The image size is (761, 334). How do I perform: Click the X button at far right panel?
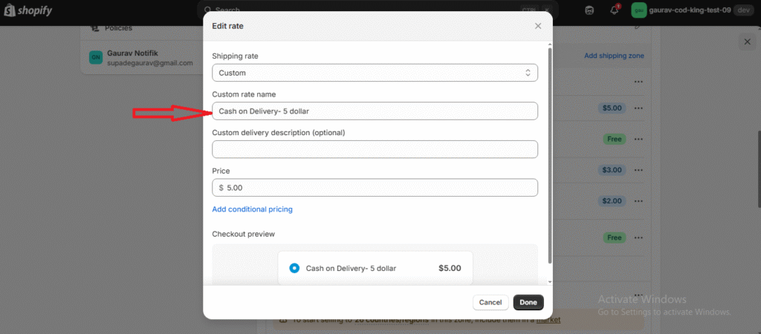748,42
